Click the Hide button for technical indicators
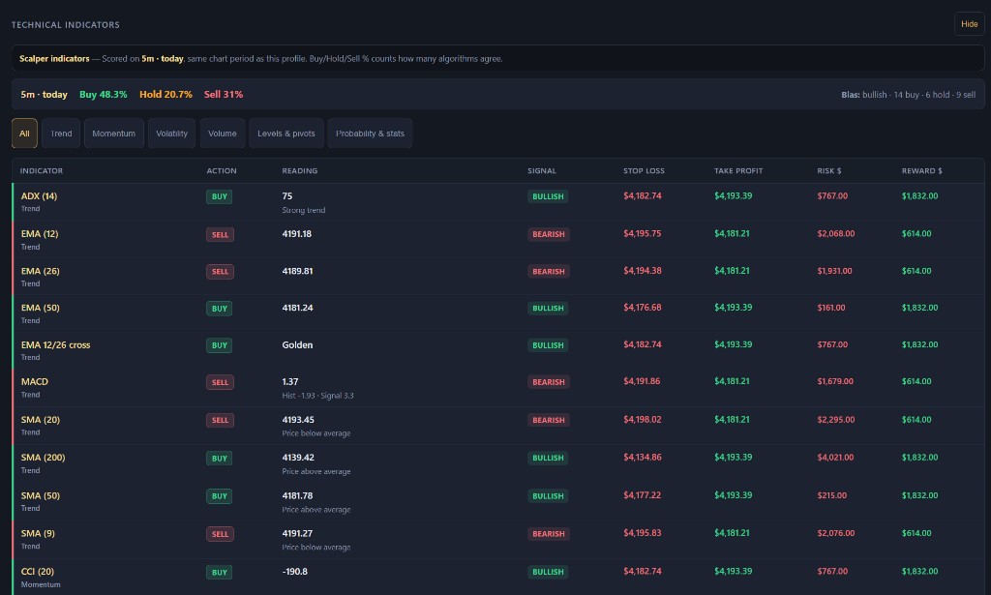 [969, 24]
